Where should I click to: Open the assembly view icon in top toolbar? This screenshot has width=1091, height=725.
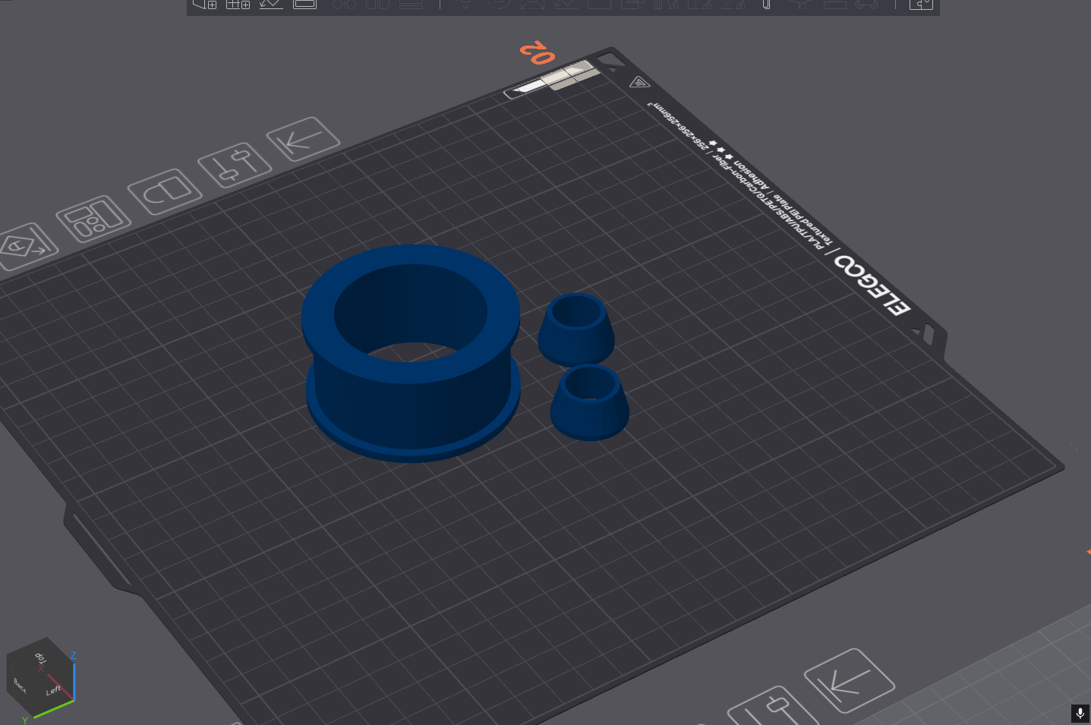pyautogui.click(x=921, y=4)
